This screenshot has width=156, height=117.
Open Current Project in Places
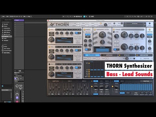click(6, 51)
